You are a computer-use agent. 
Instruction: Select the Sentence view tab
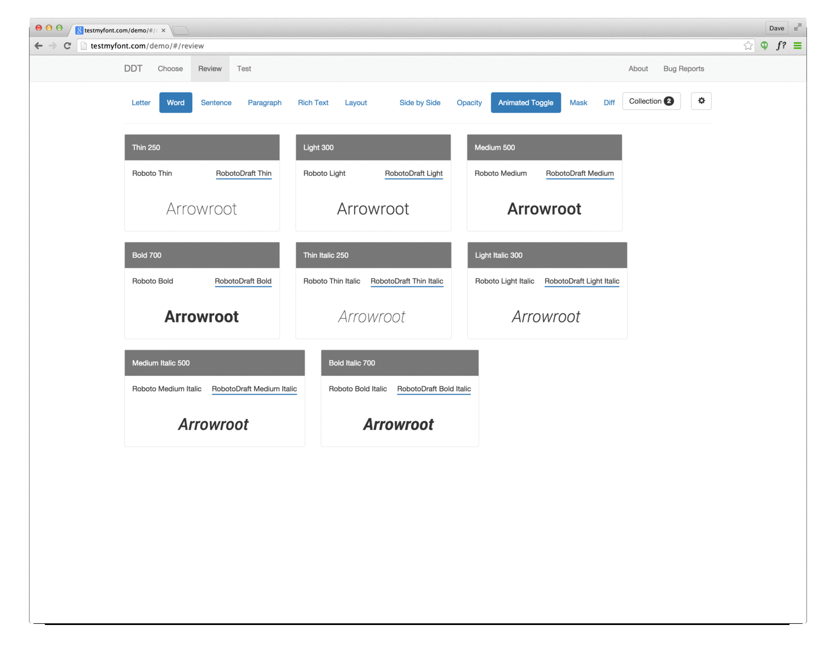[216, 102]
